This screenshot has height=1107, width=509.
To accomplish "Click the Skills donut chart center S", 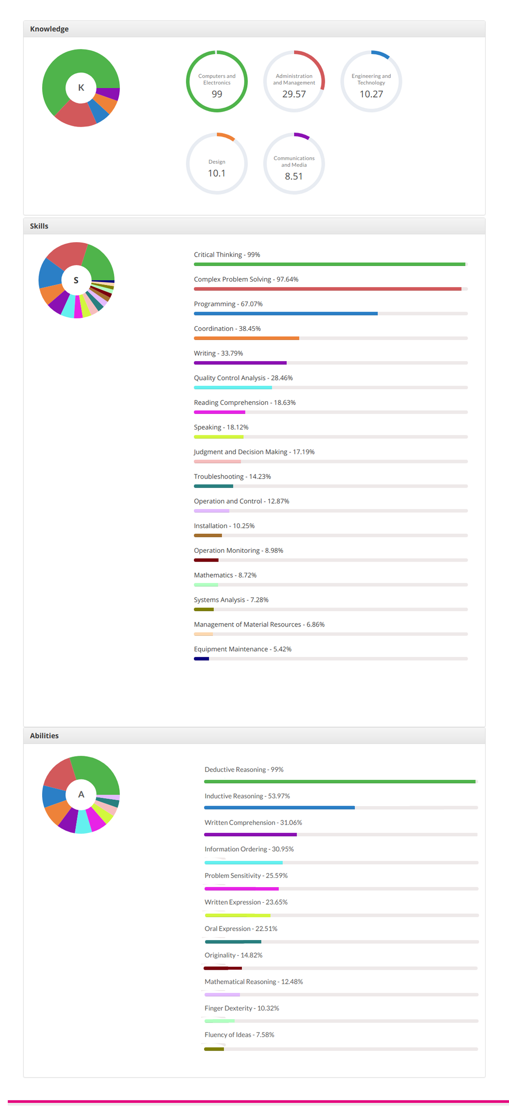I will tap(76, 280).
